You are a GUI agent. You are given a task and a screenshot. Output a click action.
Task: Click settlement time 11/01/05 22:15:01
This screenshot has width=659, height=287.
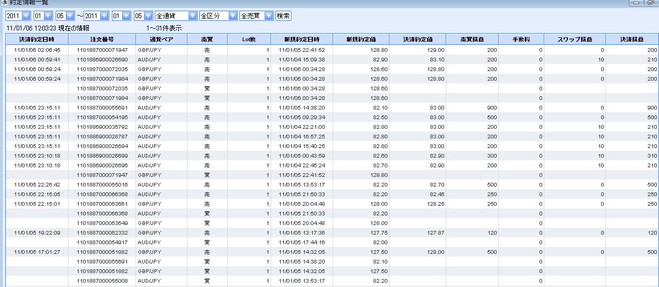[x=37, y=204]
